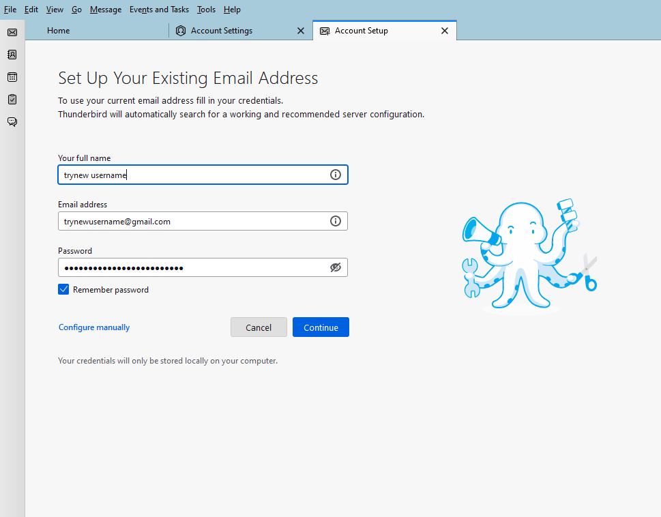
Task: Open the Calendar sidebar icon
Action: 12,77
